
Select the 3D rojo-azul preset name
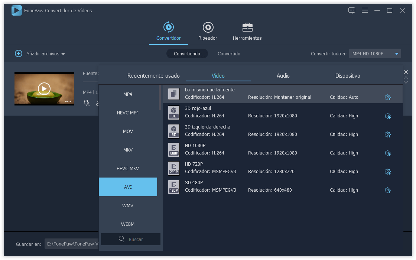click(x=198, y=108)
